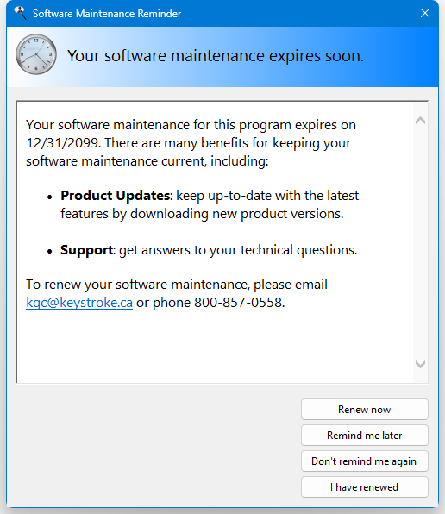Click the scroll up arrow in the message box
Screen dimensions: 445x514
click(x=420, y=120)
